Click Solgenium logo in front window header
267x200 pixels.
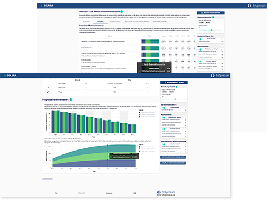point(220,76)
